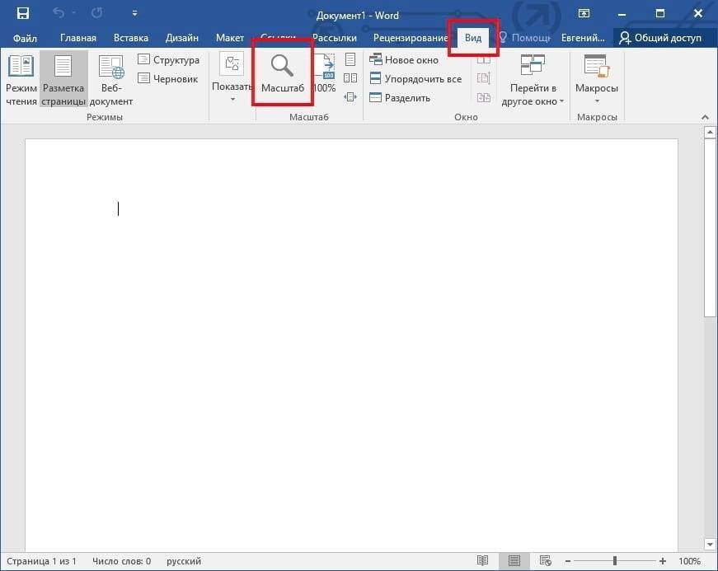The width and height of the screenshot is (718, 571).
Task: Select Разметка страницы layout view
Action: pyautogui.click(x=63, y=81)
